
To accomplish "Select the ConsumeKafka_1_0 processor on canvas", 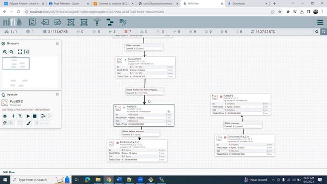I will [245, 145].
